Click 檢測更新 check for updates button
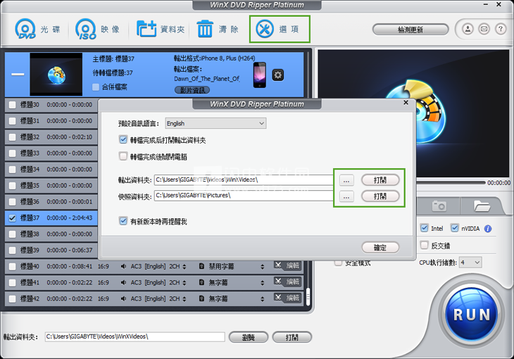Image resolution: width=514 pixels, height=359 pixels. [410, 30]
